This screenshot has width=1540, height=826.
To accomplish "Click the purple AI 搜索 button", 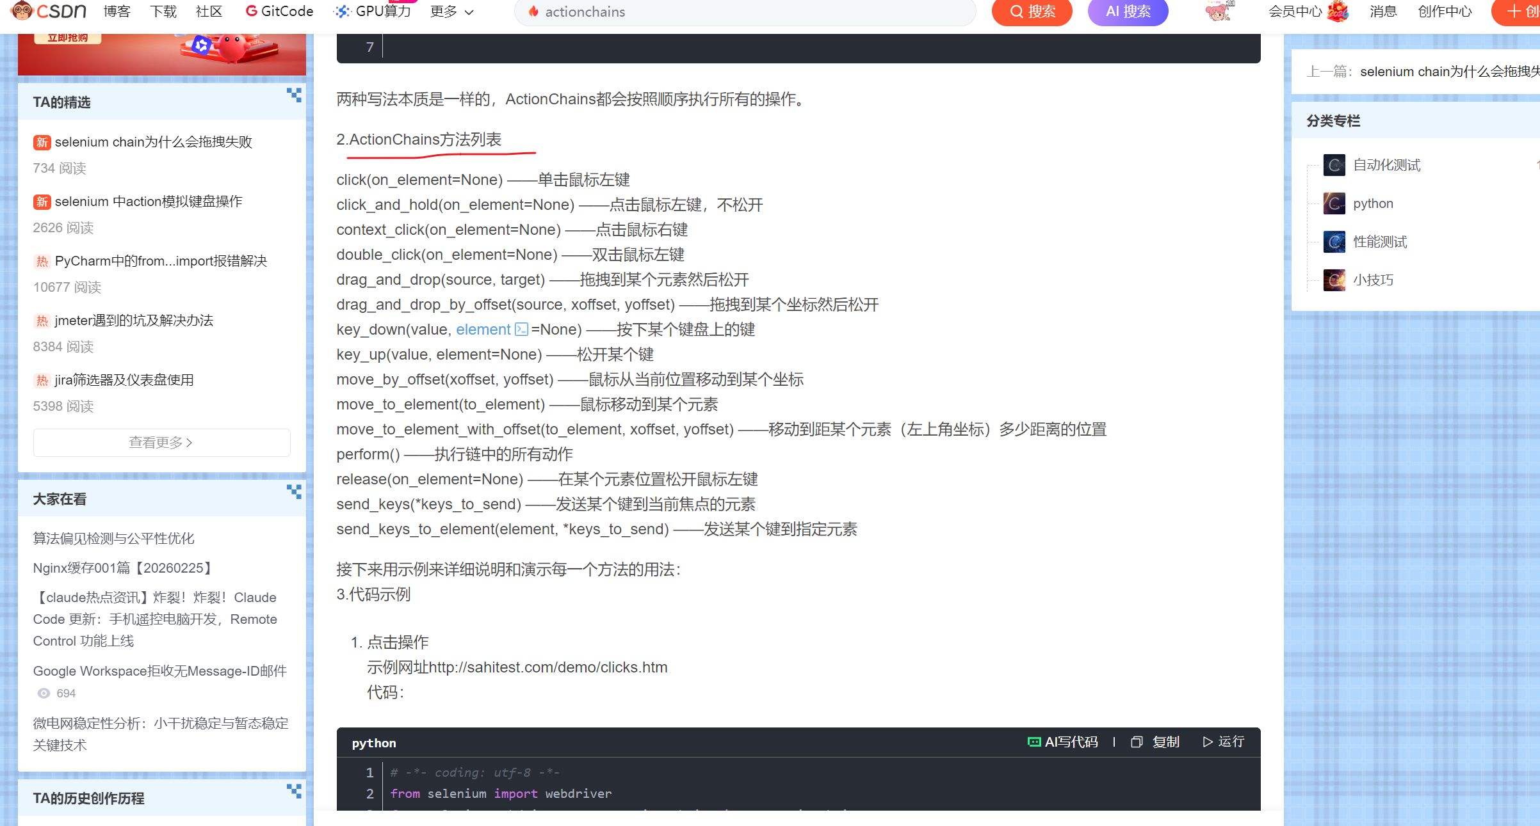I will coord(1128,12).
